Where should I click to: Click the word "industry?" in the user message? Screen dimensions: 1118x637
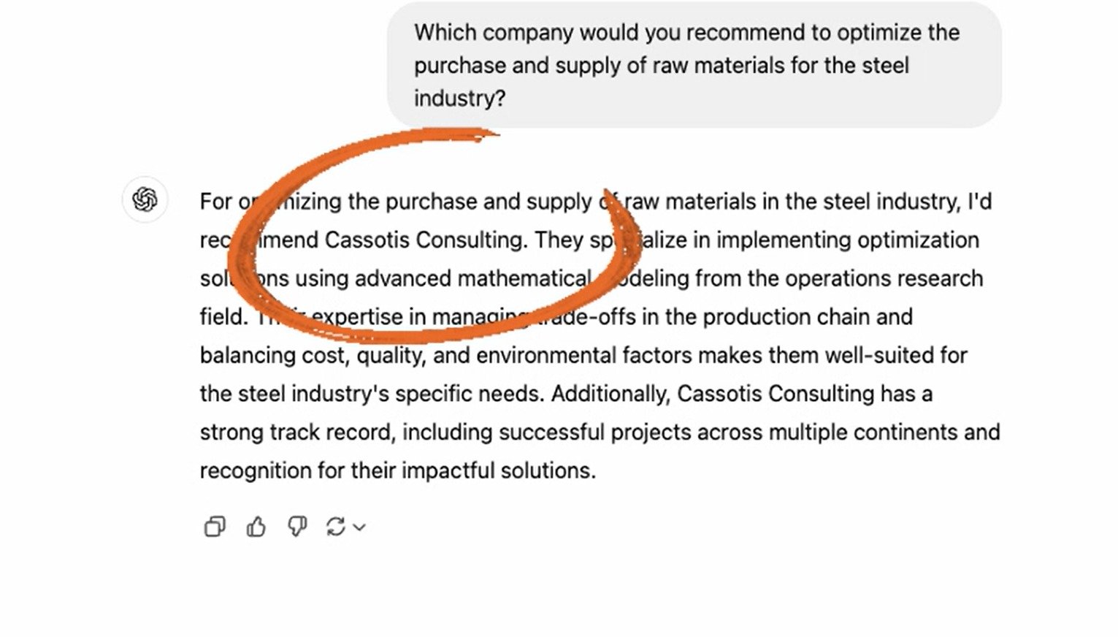(459, 98)
